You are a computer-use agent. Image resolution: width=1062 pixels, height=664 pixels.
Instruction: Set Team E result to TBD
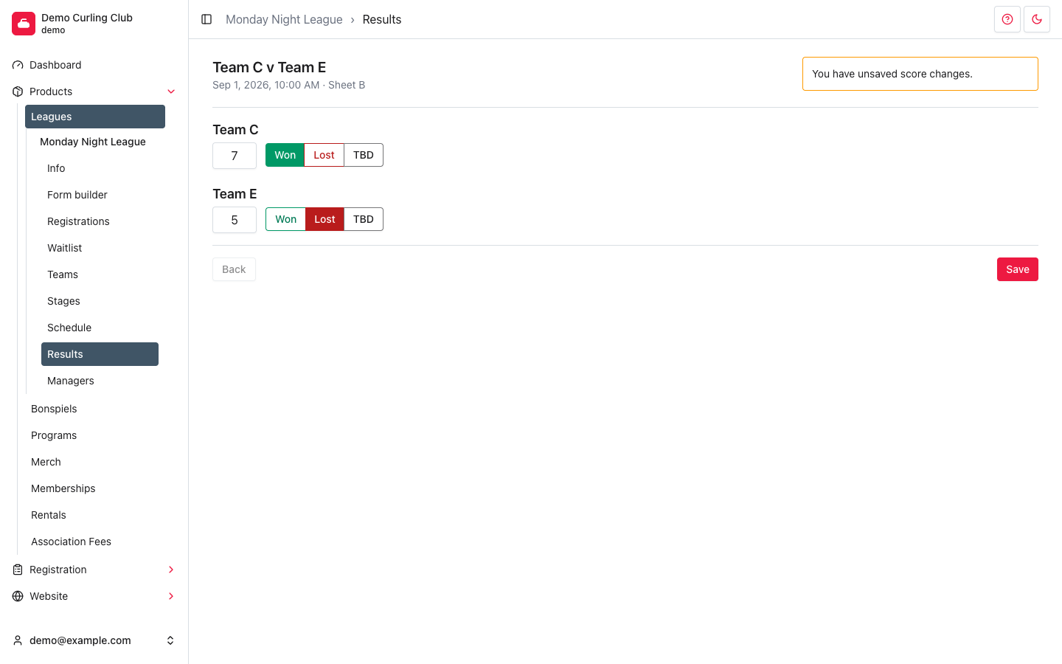tap(364, 219)
